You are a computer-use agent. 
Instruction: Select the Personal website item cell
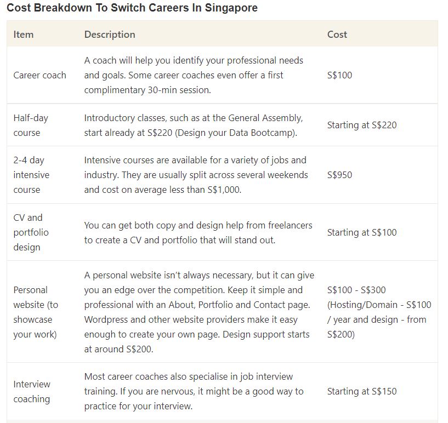click(35, 312)
